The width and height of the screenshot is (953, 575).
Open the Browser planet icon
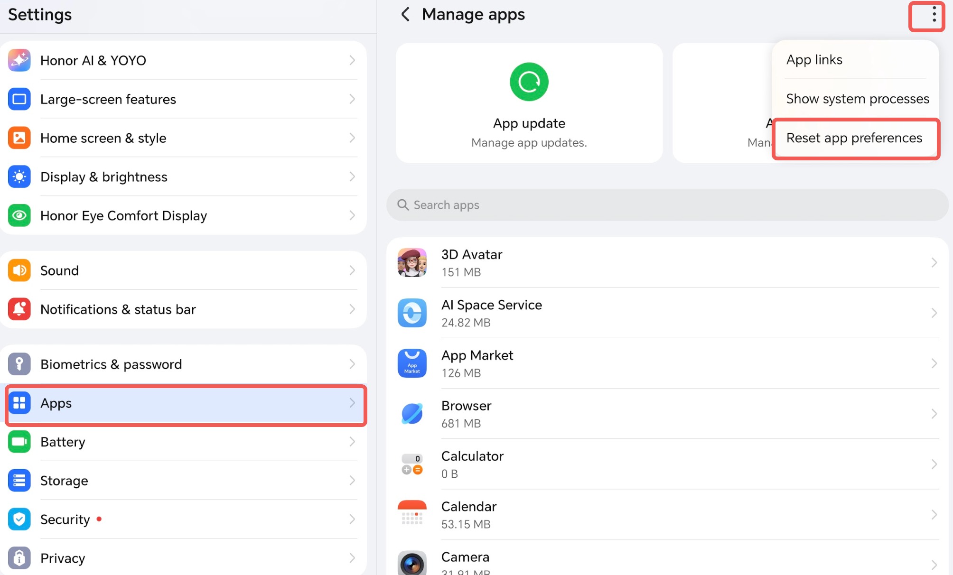pyautogui.click(x=412, y=414)
